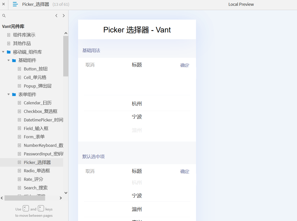Select 杭州 in the 默认选中项 picker

[x=137, y=183]
